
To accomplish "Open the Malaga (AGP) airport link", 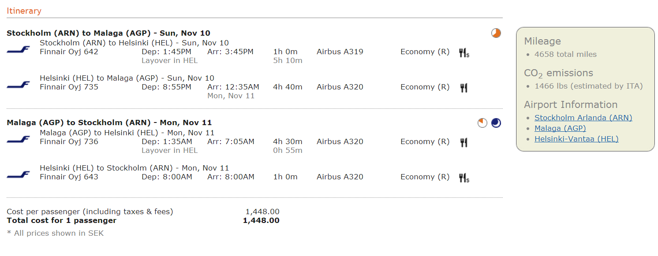I will [560, 128].
